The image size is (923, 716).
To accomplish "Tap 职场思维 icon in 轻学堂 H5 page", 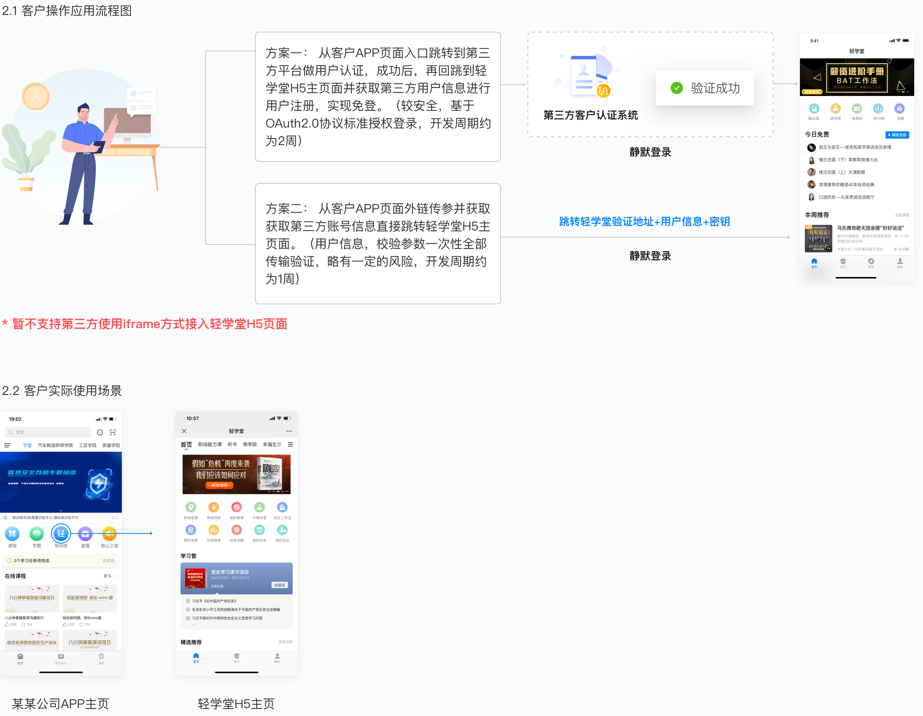I will tap(191, 507).
